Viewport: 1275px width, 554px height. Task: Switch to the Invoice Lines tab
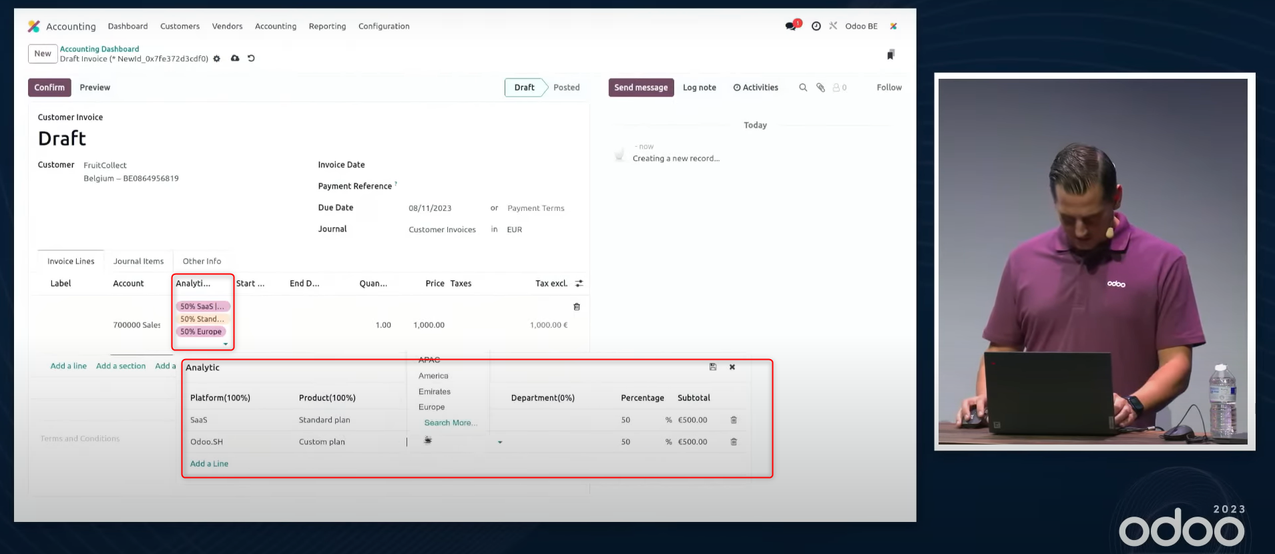pos(71,261)
